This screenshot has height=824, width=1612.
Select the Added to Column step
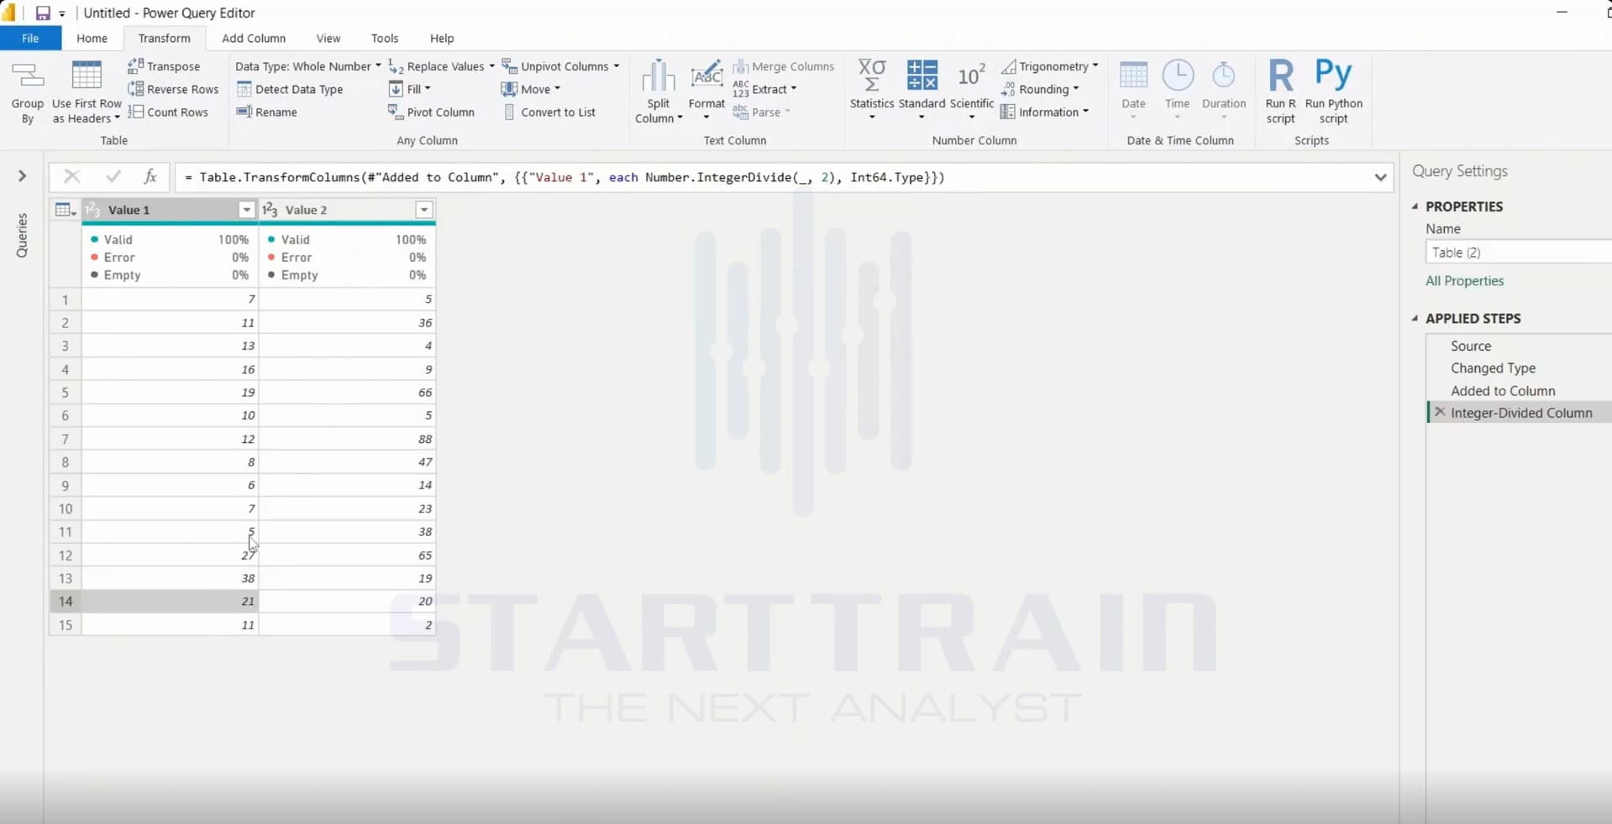(1503, 390)
